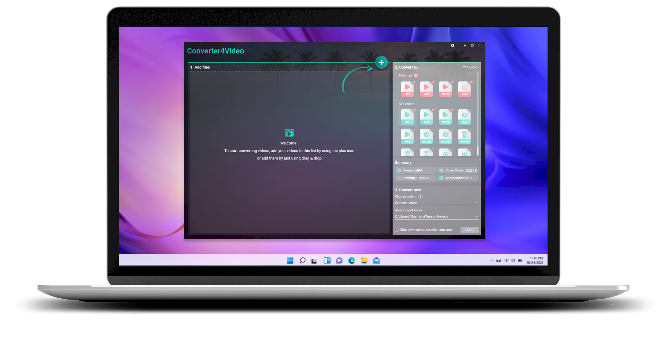667x339 pixels.
Task: Select the iPhone preset
Action: (464, 136)
